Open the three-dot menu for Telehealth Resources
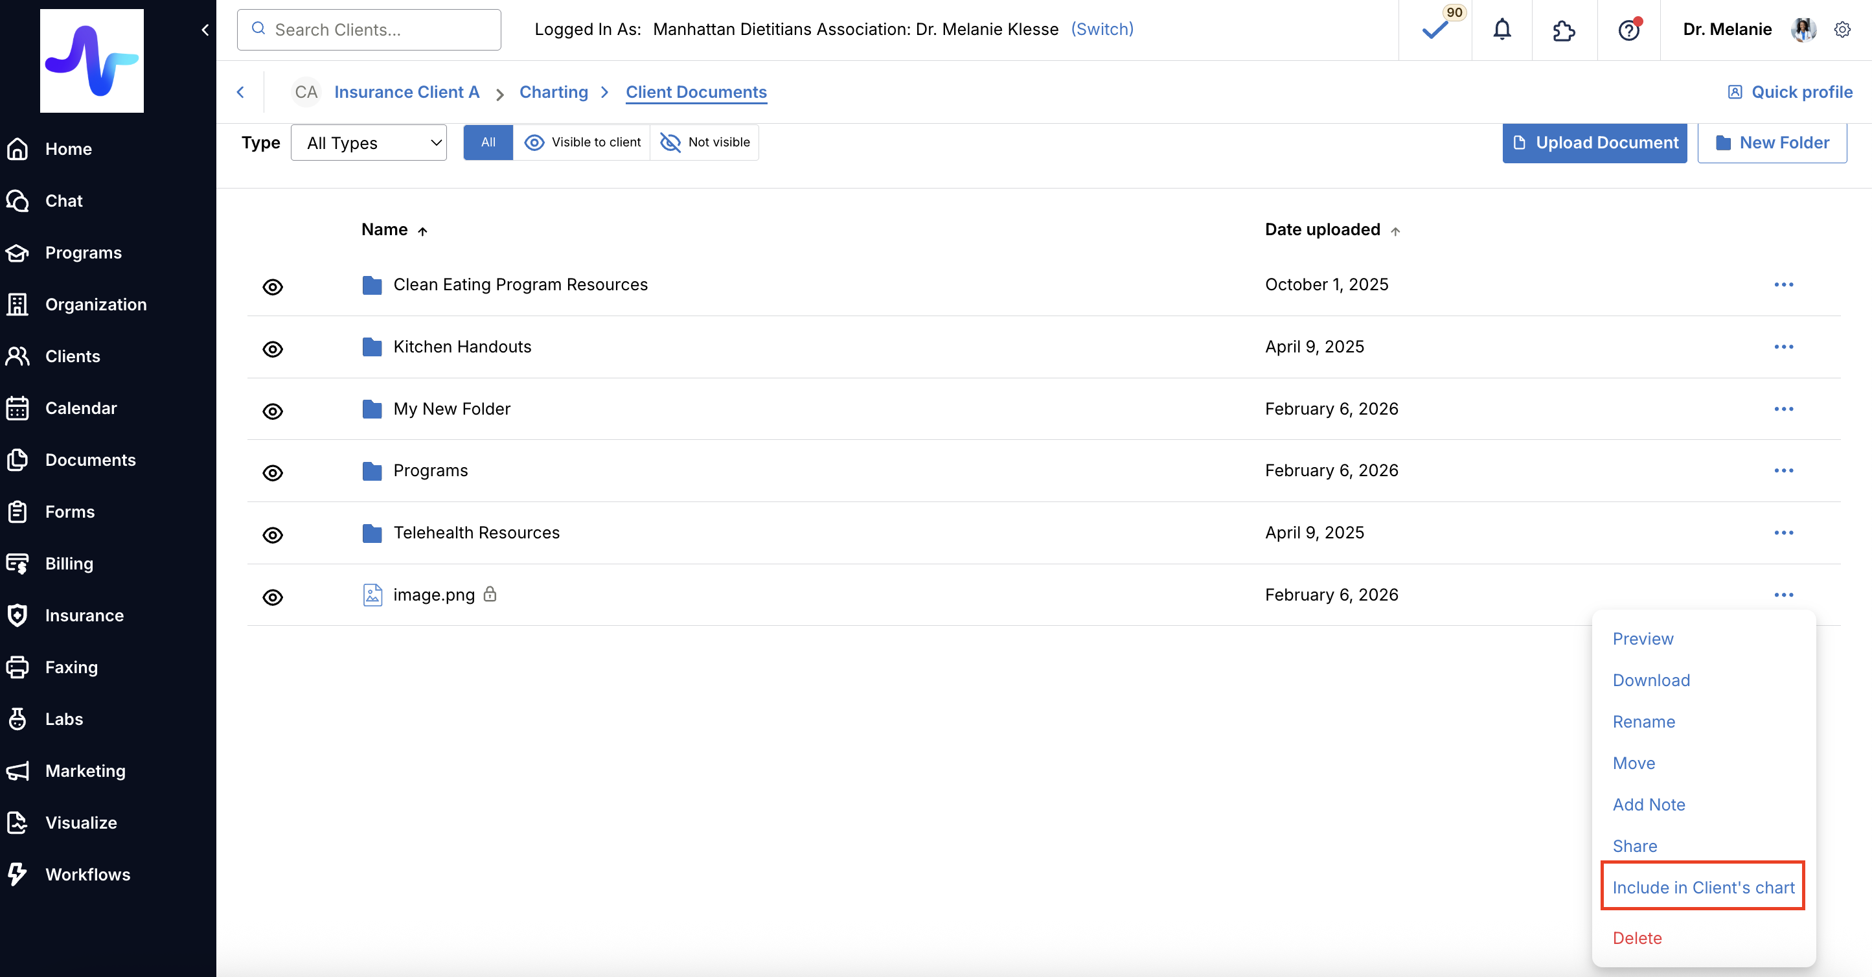The width and height of the screenshot is (1872, 977). click(x=1783, y=533)
